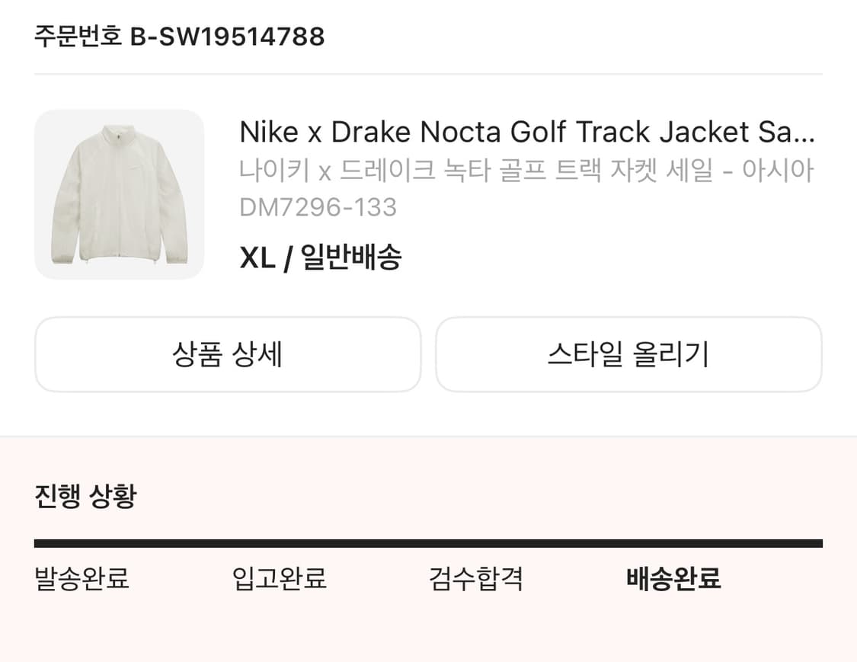Click the XL size text
Image resolution: width=857 pixels, height=662 pixels.
257,258
